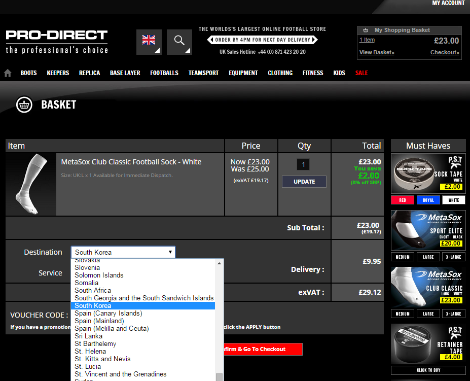Screen dimensions: 470x381
Task: Open the KIDS menu
Action: [339, 73]
